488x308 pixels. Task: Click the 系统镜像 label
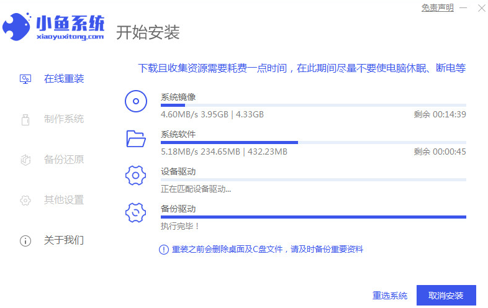pyautogui.click(x=178, y=97)
